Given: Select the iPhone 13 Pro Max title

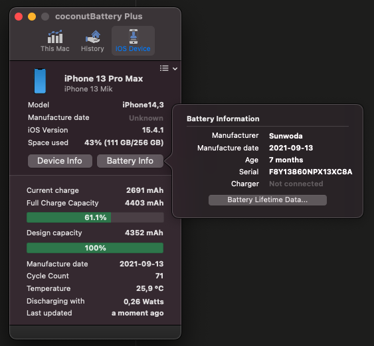Looking at the screenshot, I should [x=104, y=78].
